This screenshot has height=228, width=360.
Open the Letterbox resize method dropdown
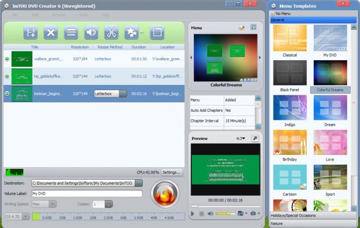123,94
